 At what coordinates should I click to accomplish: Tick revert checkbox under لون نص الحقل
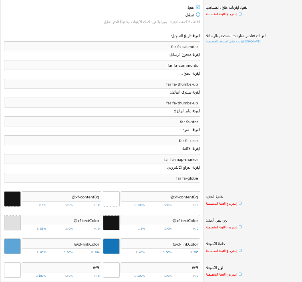coord(240,227)
